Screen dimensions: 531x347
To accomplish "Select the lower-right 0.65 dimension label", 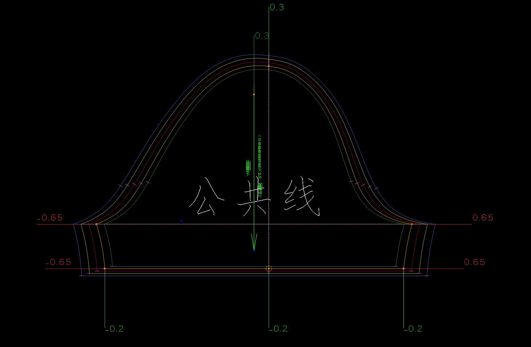I will [x=474, y=262].
